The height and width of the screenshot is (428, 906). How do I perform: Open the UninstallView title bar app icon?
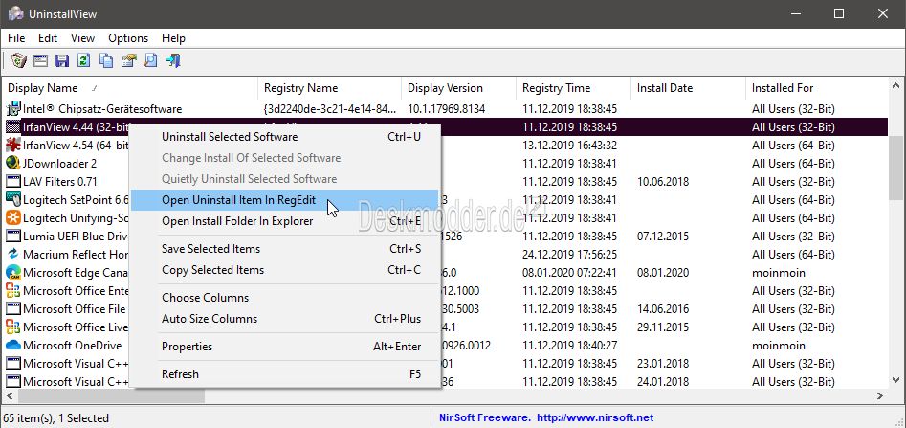pyautogui.click(x=15, y=13)
